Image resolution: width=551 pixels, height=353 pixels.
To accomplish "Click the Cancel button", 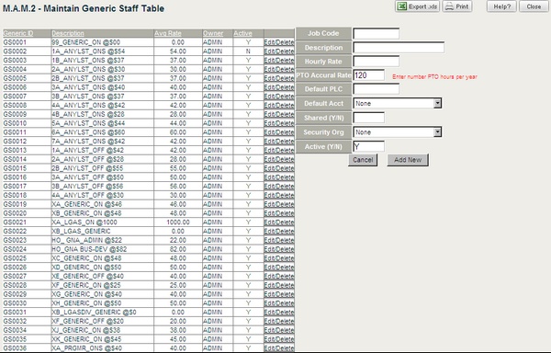I will click(x=363, y=160).
